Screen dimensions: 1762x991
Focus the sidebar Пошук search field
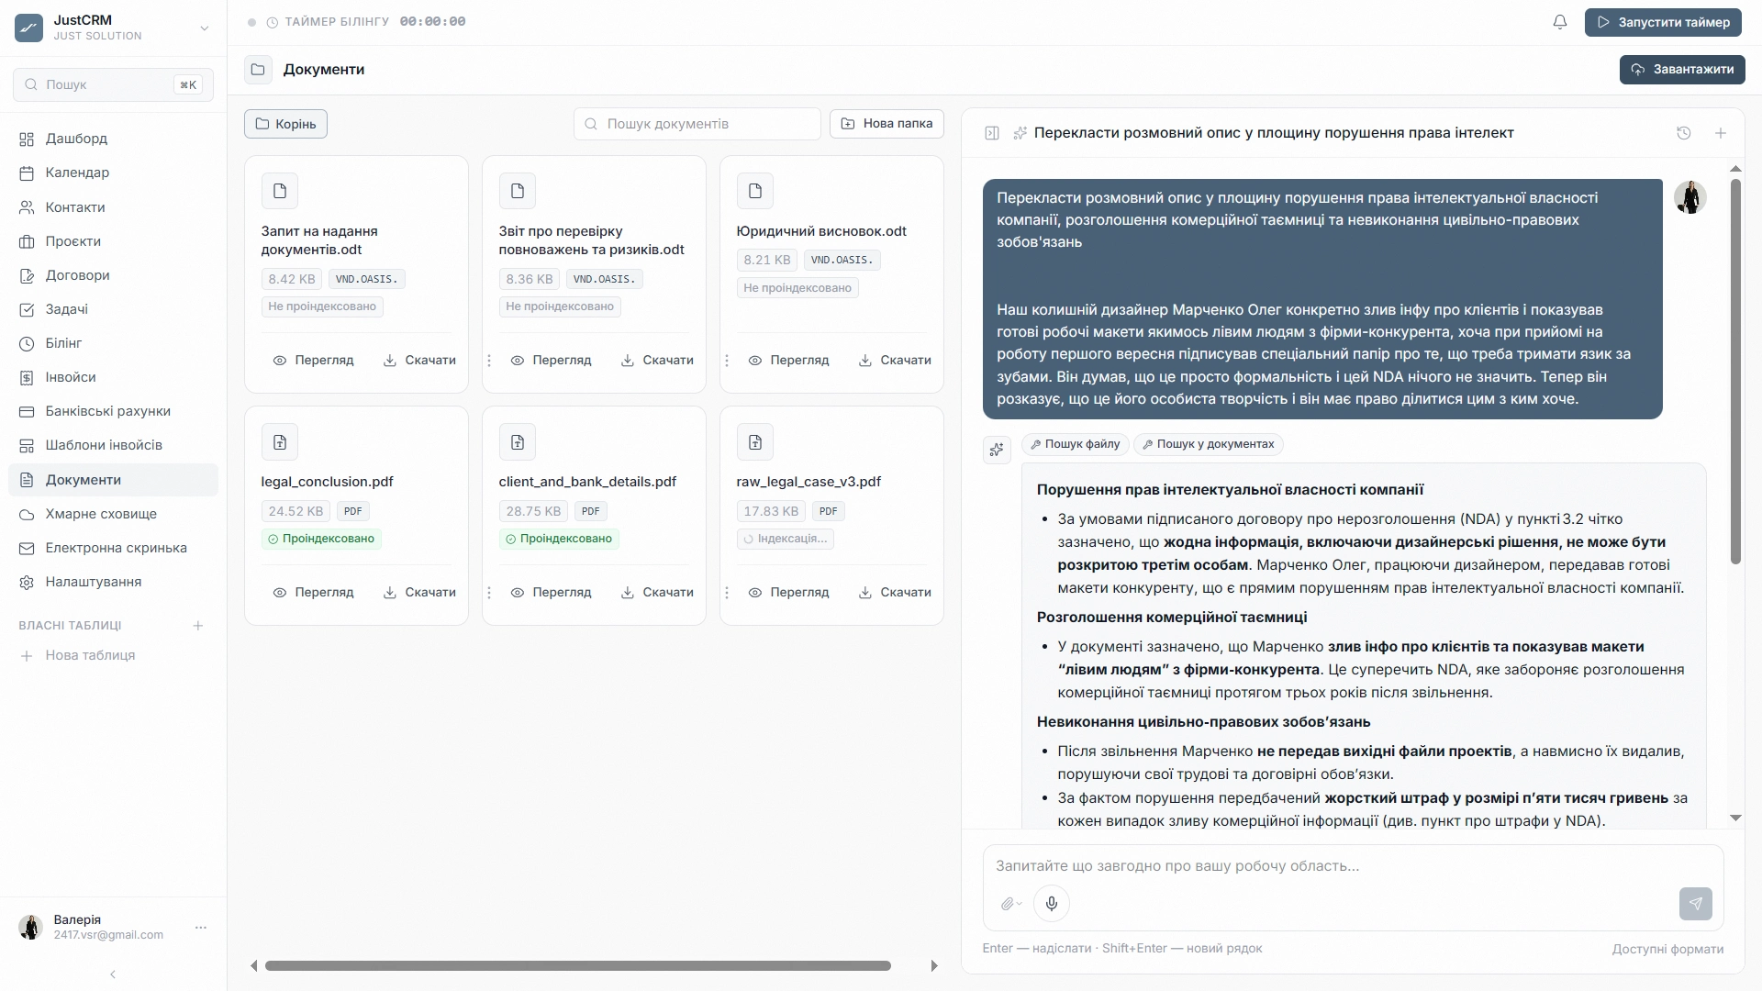[x=114, y=84]
